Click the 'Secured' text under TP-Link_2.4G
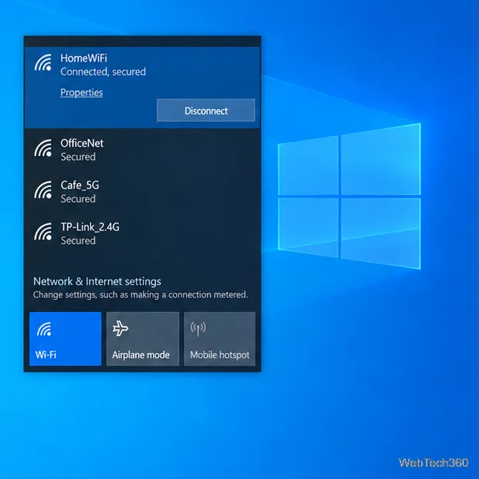The height and width of the screenshot is (479, 479). (78, 241)
